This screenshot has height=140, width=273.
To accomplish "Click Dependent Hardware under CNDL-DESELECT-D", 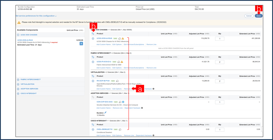I will 144,135.
